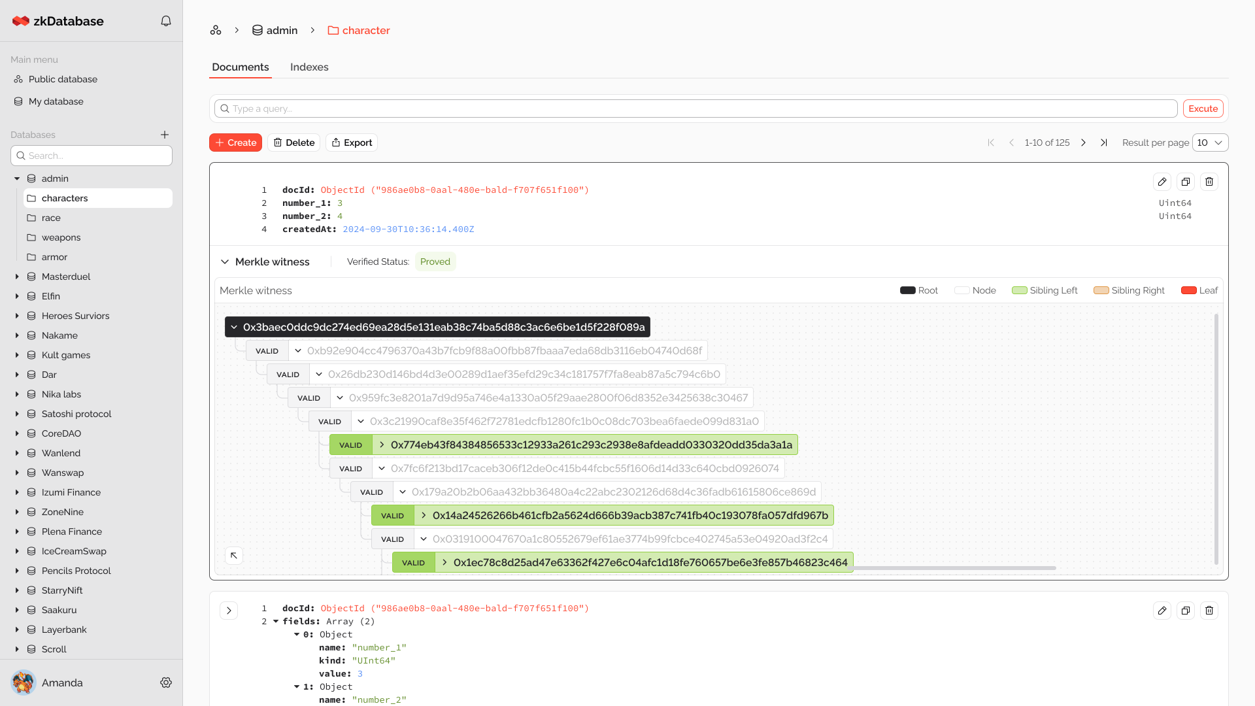Trash the second document
This screenshot has width=1255, height=706.
pos(1209,611)
